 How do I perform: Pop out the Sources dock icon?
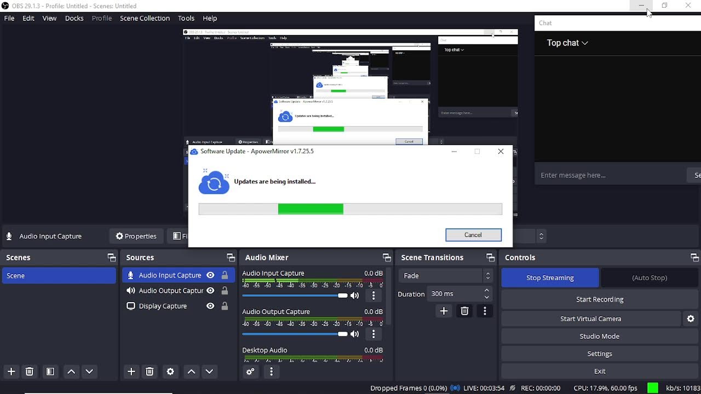pyautogui.click(x=231, y=258)
